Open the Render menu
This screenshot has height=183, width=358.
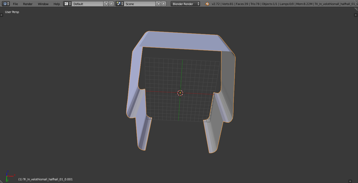coord(28,4)
